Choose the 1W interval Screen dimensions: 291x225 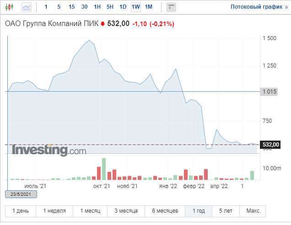136,7
